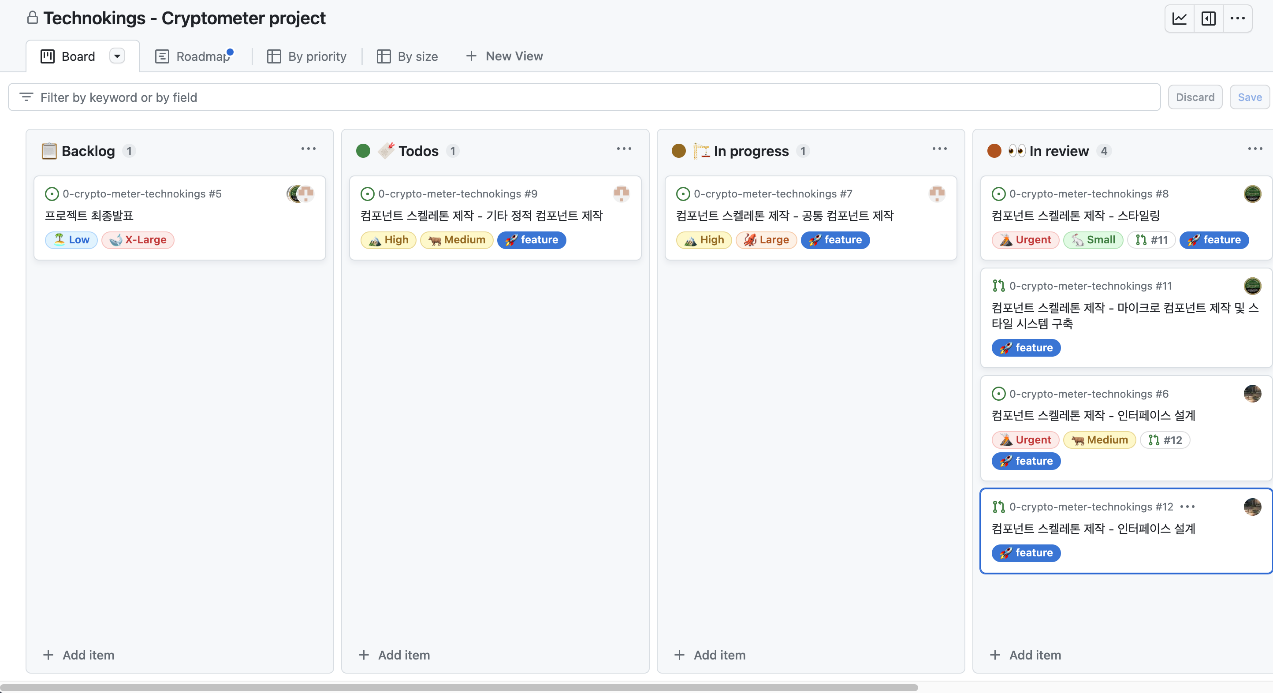Open the Todos column options menu
The height and width of the screenshot is (693, 1273).
click(624, 149)
